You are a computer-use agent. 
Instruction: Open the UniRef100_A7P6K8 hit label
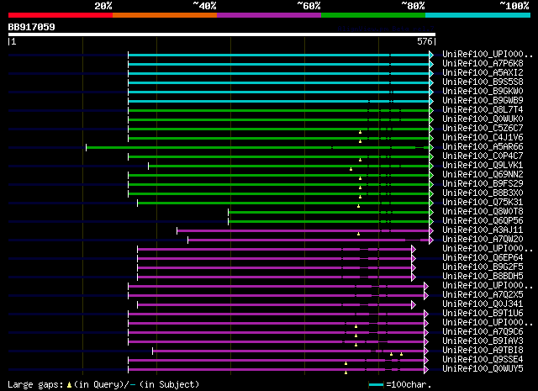coord(483,64)
